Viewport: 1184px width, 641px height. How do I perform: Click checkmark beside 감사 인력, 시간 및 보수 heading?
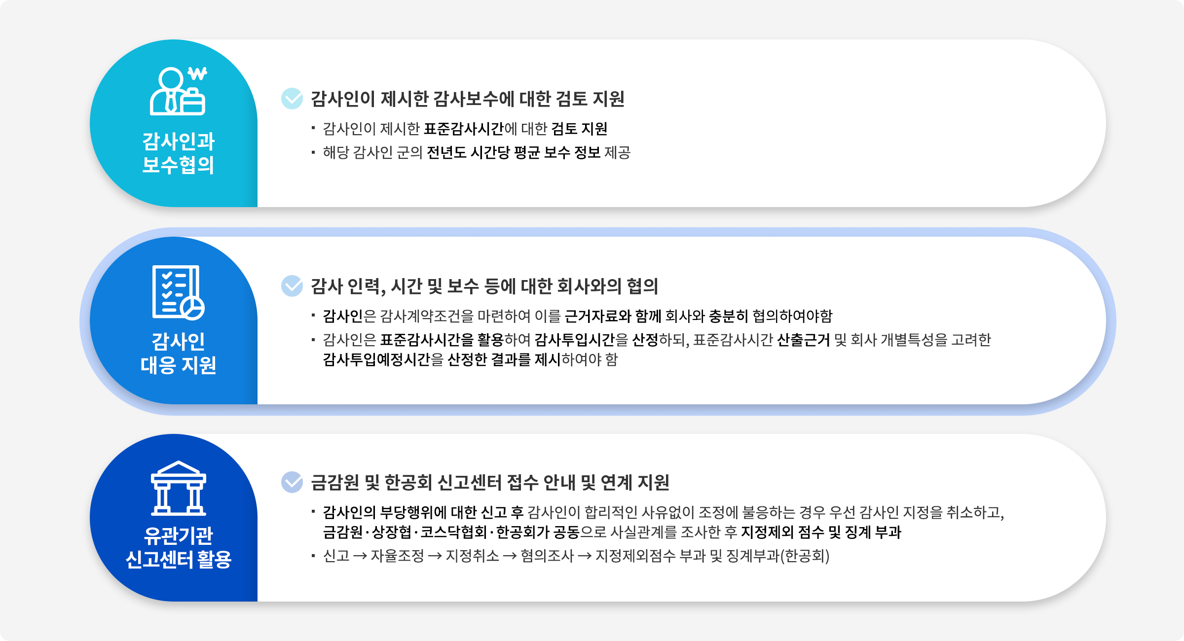point(292,286)
